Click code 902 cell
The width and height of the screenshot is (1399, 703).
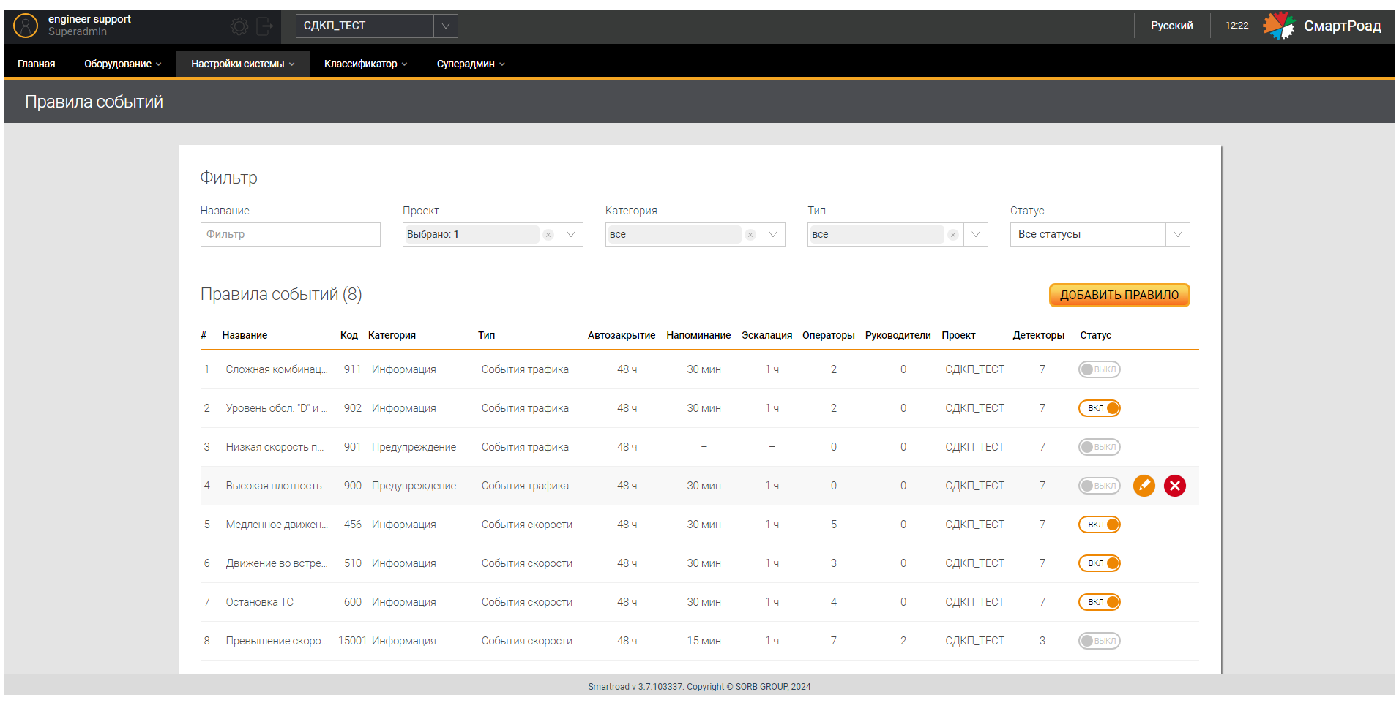[x=353, y=408]
